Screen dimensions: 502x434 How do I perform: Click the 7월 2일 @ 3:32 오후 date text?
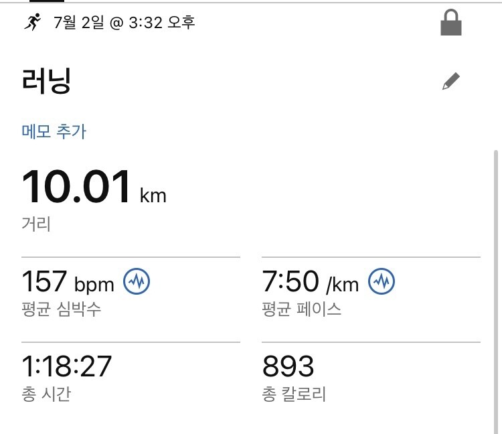pyautogui.click(x=124, y=22)
